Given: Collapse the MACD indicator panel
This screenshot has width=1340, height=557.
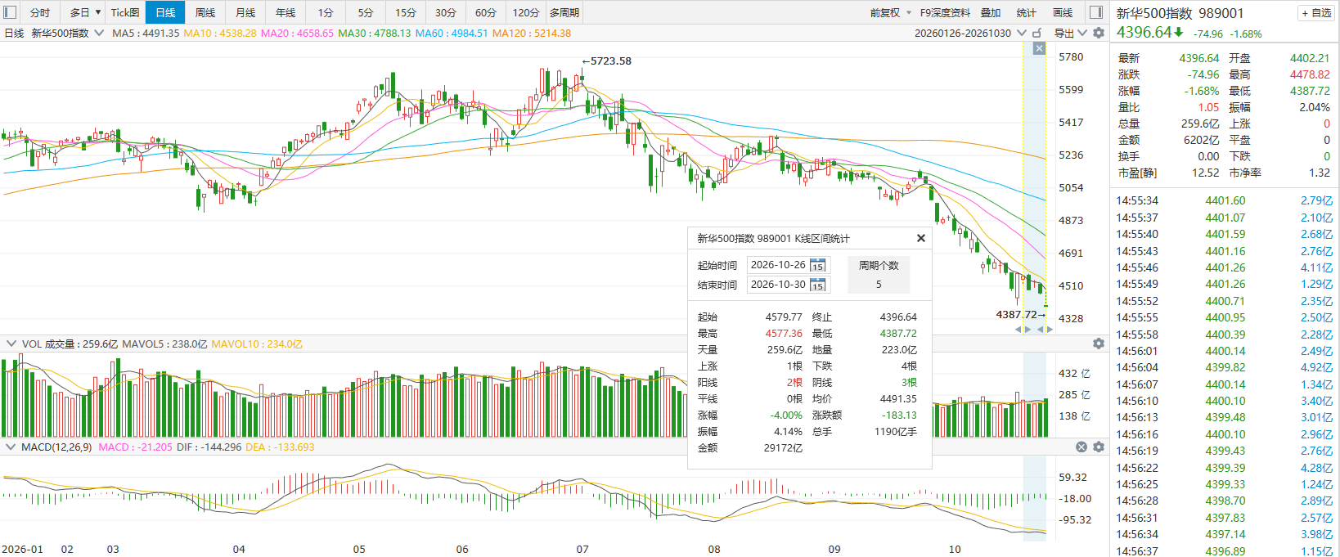Looking at the screenshot, I should pyautogui.click(x=11, y=447).
